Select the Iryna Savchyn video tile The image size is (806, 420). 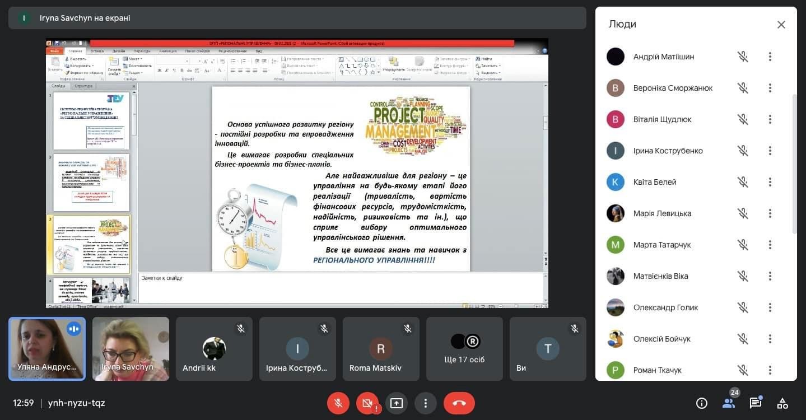point(131,349)
